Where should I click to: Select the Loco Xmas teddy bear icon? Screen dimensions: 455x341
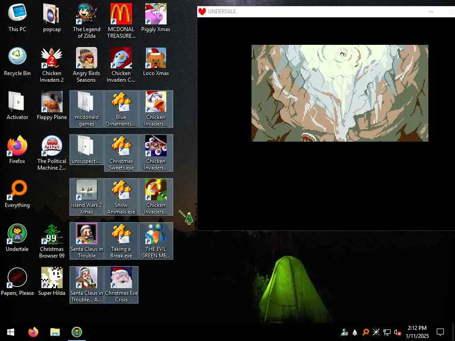tap(156, 61)
